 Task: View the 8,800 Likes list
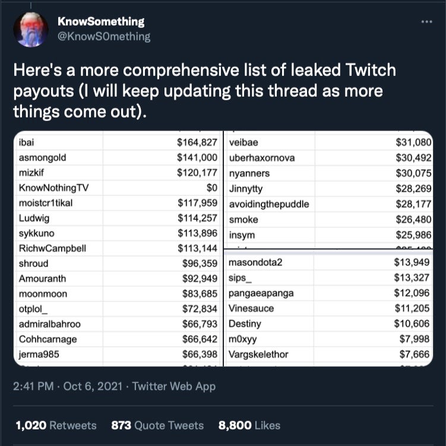coord(249,425)
